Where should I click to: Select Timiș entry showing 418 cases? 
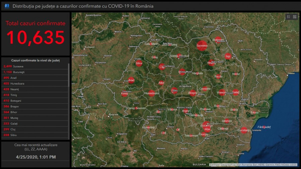coord(35,95)
